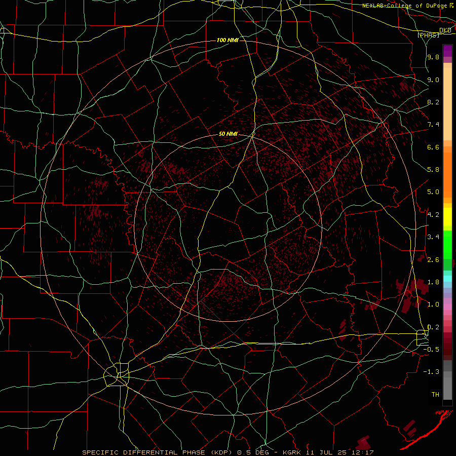Click the 9.0 value on color scale
456x456 pixels.
click(433, 80)
